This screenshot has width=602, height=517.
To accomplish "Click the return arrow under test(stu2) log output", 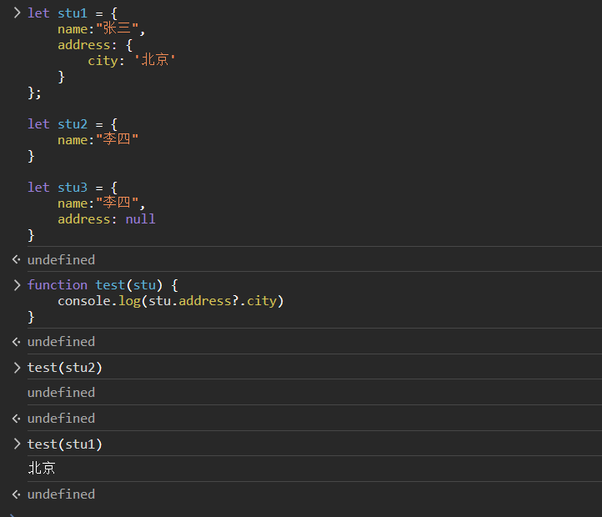I will pyautogui.click(x=16, y=419).
